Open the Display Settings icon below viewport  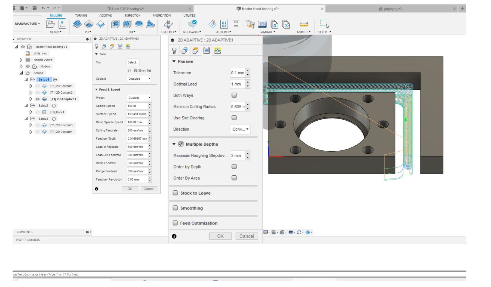266,232
